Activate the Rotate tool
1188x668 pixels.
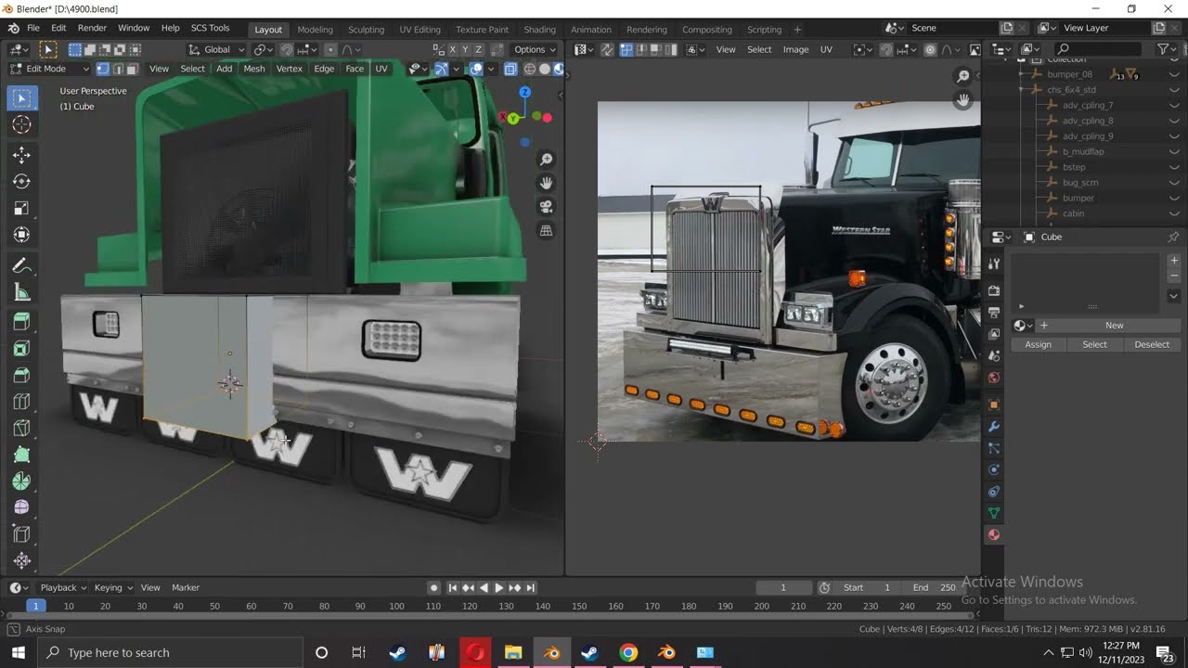pos(22,182)
